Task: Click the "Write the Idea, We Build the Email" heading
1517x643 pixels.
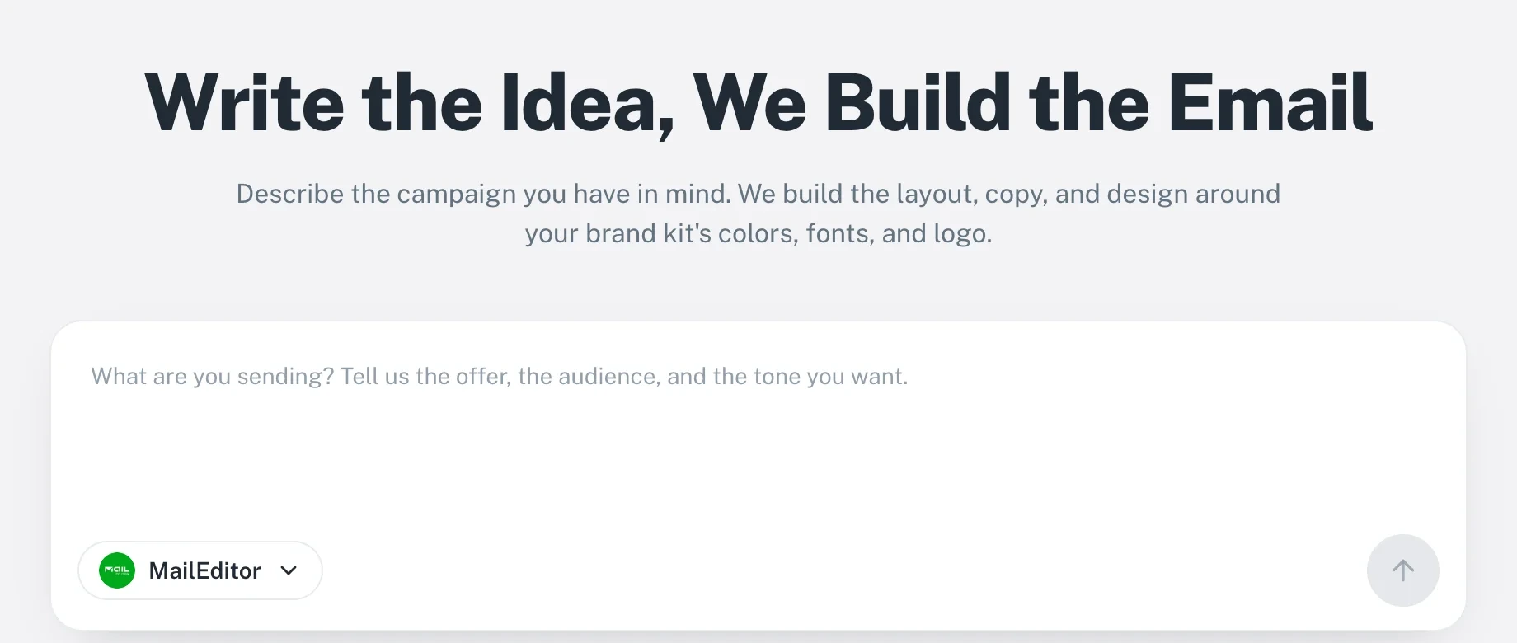Action: click(x=758, y=103)
